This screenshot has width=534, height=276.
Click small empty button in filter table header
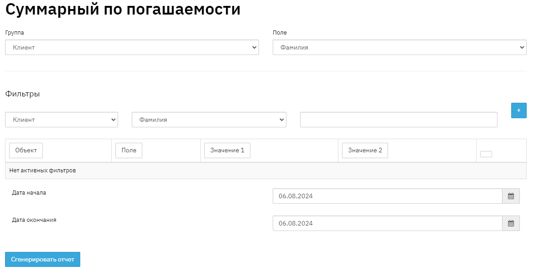pyautogui.click(x=486, y=154)
